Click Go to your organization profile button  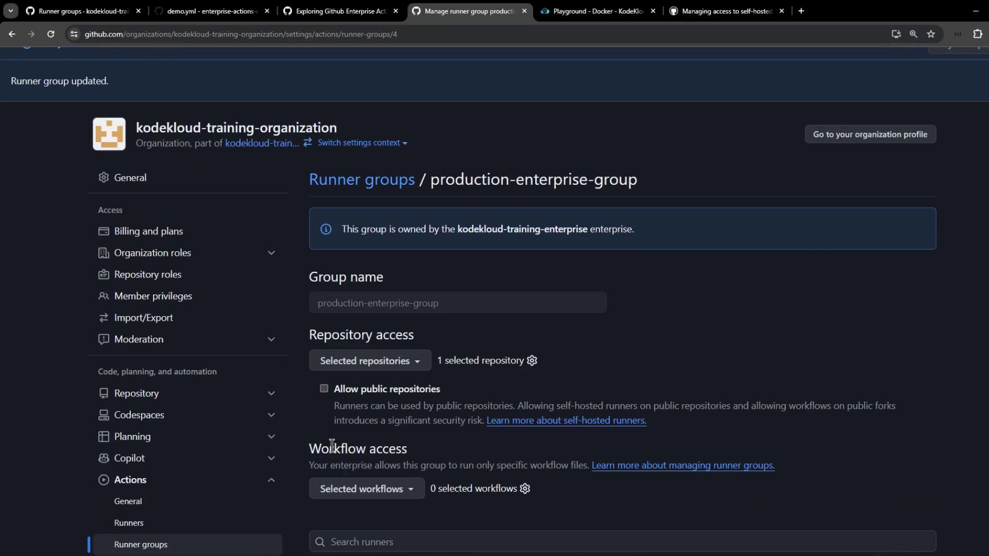point(870,134)
